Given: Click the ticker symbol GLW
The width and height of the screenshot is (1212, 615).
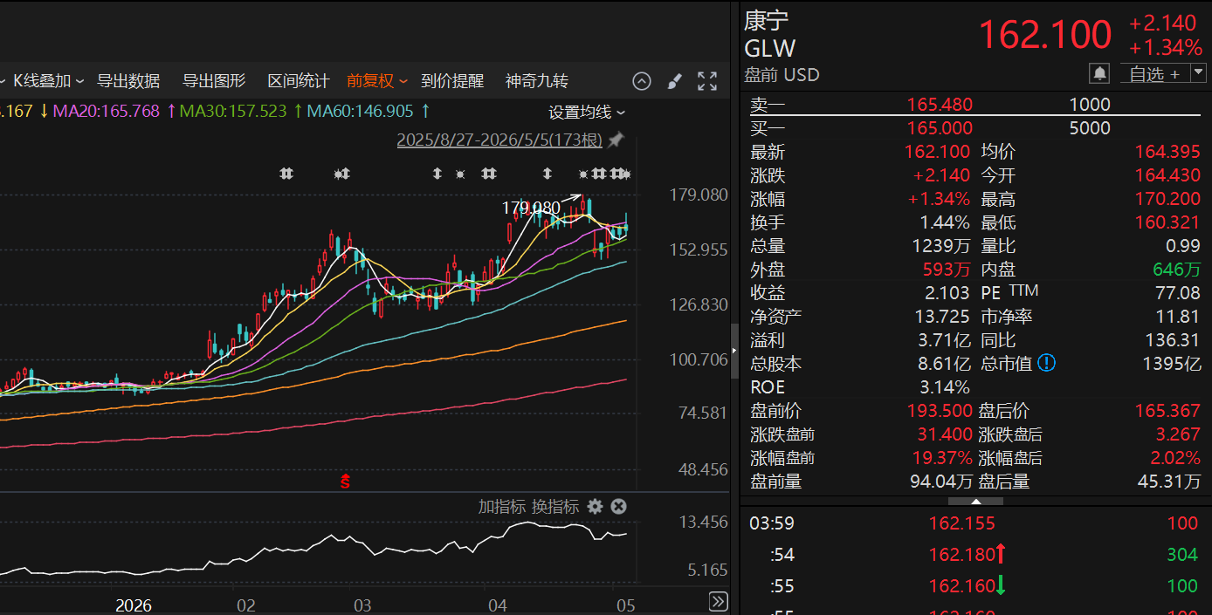Looking at the screenshot, I should point(770,48).
